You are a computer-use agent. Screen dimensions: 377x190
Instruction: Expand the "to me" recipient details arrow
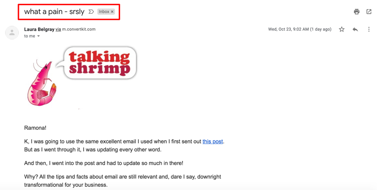(x=39, y=36)
